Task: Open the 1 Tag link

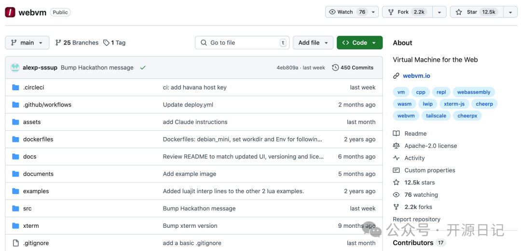Action: [114, 42]
